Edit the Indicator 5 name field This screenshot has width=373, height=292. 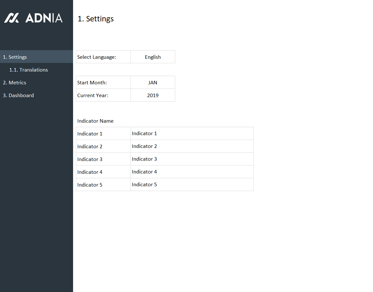[x=192, y=185]
